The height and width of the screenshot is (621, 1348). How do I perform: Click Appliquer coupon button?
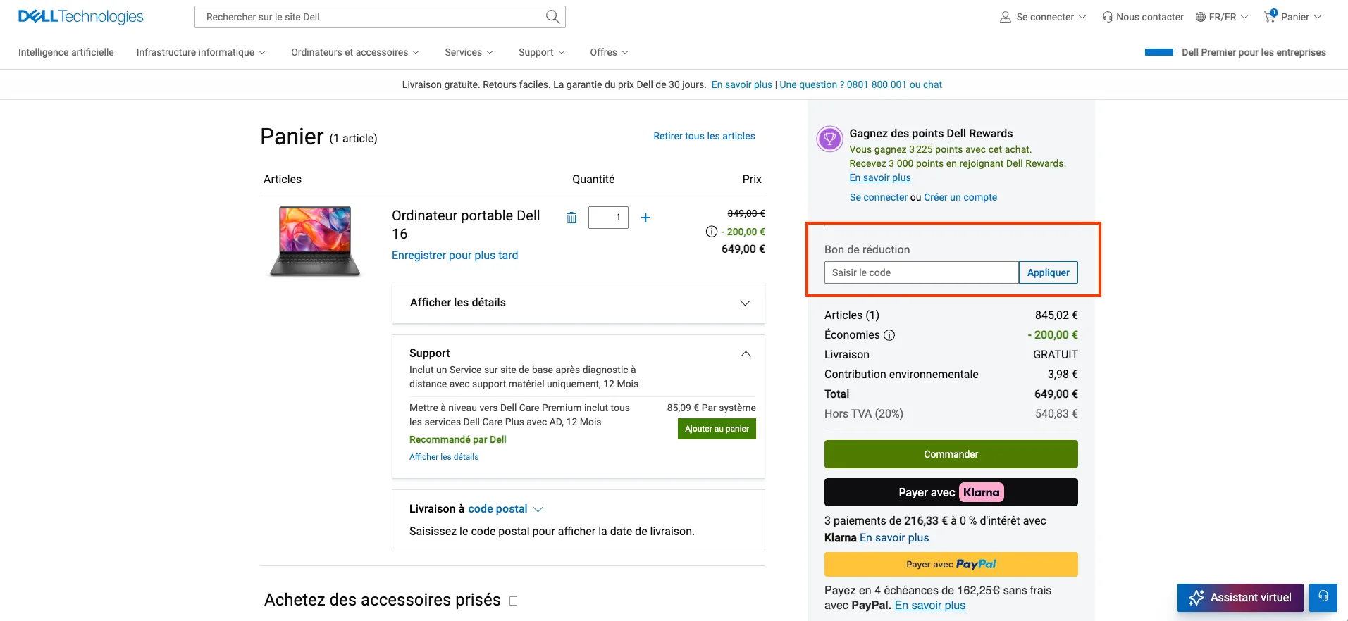[x=1048, y=272]
